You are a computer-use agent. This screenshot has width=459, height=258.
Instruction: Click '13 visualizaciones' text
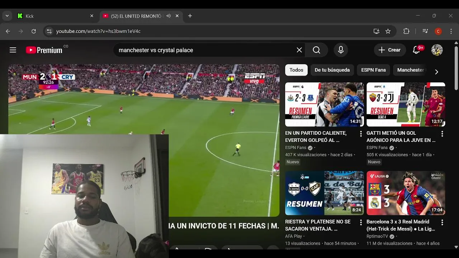(x=303, y=243)
